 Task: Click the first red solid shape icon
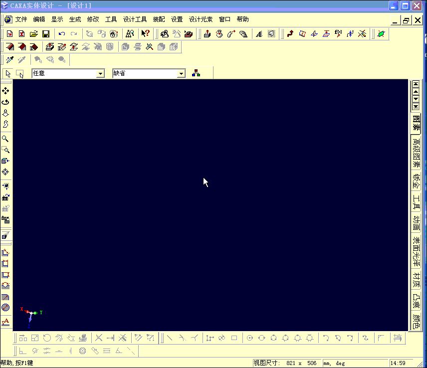coord(10,47)
